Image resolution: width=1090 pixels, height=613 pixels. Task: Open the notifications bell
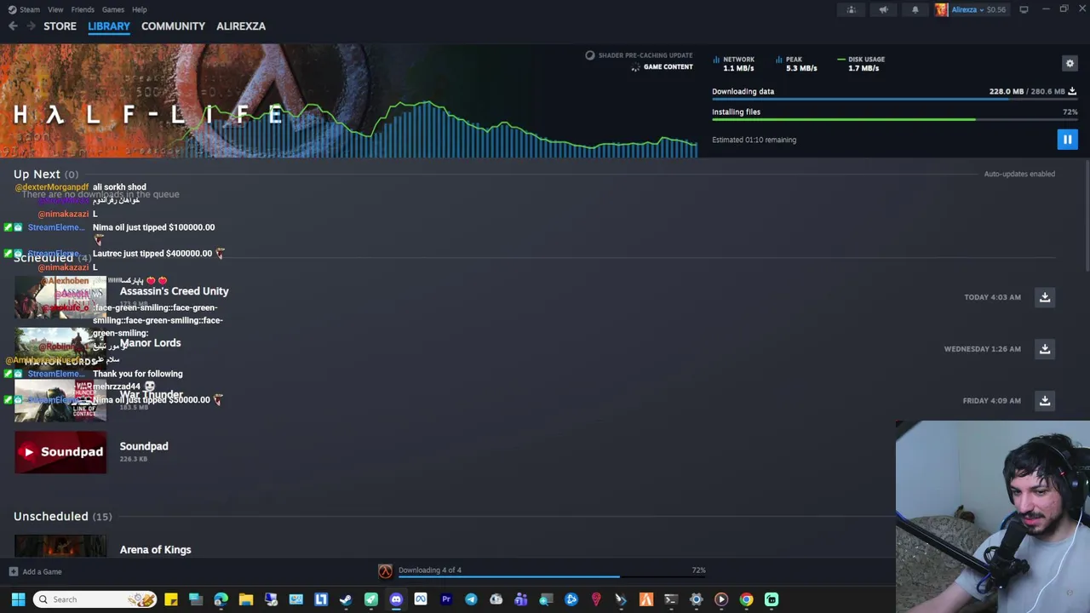click(915, 9)
